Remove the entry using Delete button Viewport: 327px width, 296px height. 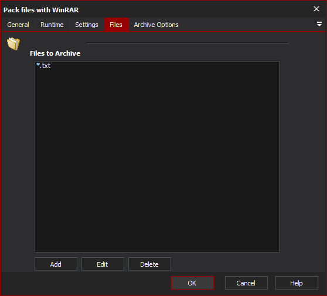click(149, 264)
